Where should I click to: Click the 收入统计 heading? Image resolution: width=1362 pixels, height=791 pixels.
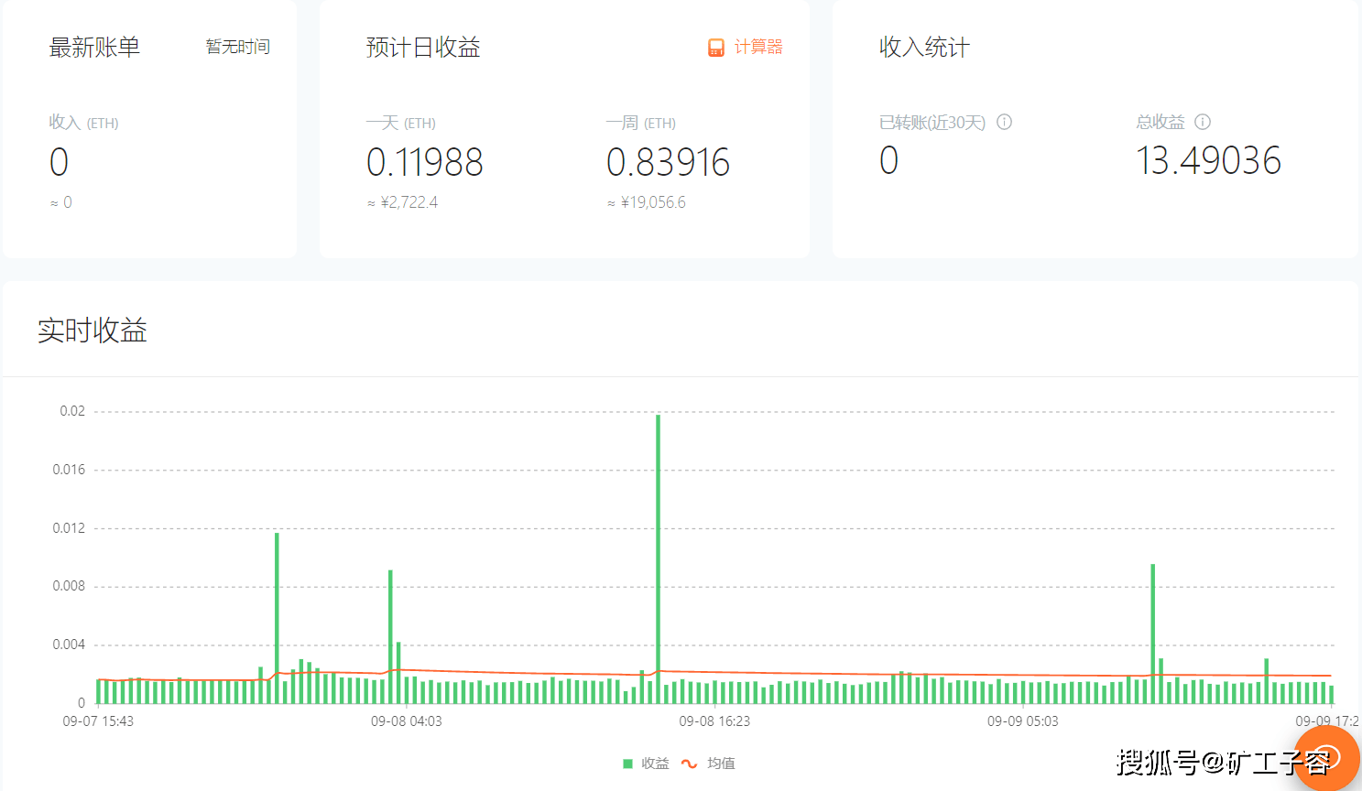point(924,48)
